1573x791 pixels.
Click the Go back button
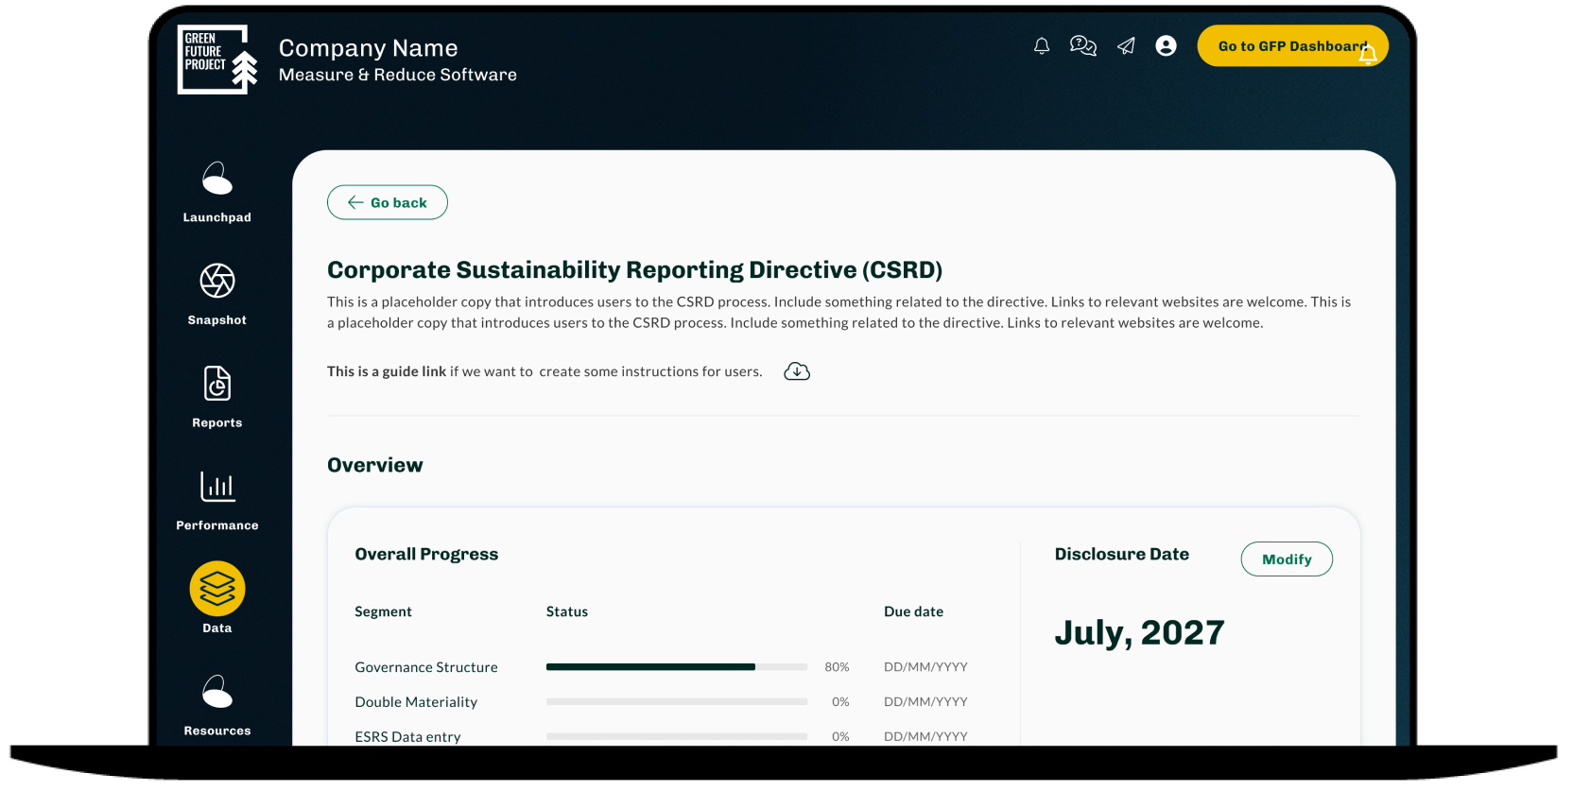click(x=388, y=202)
